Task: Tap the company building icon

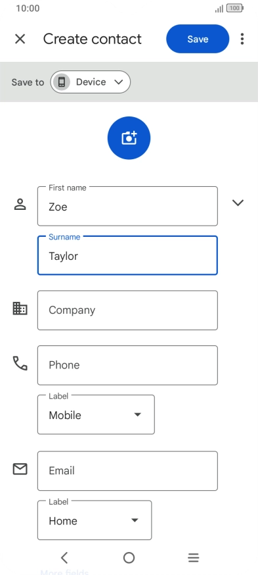Action: [x=20, y=309]
